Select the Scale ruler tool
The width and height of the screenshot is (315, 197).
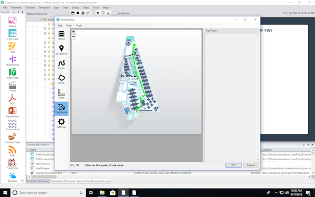tap(61, 94)
